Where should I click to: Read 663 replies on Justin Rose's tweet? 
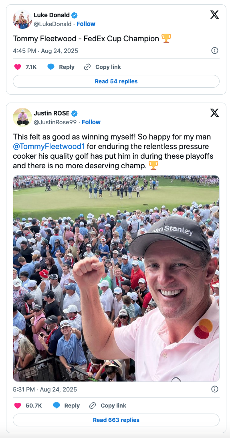(116, 420)
